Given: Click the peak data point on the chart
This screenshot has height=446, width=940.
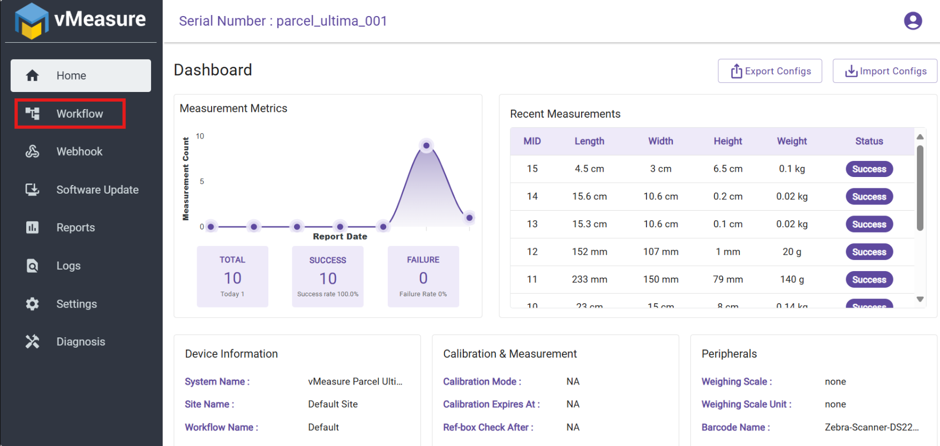Looking at the screenshot, I should 426,145.
